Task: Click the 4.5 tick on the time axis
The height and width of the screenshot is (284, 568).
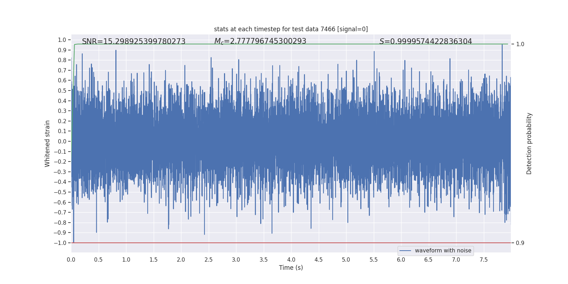Action: pyautogui.click(x=318, y=260)
